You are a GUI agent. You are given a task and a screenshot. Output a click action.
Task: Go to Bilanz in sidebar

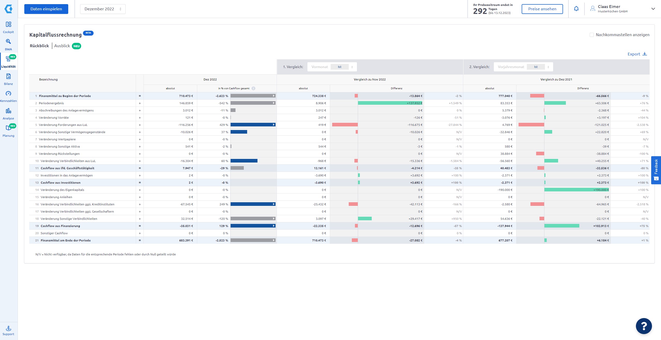(9, 76)
